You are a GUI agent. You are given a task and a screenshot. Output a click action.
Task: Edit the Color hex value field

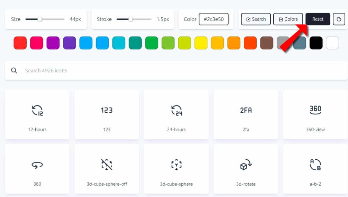pyautogui.click(x=214, y=19)
